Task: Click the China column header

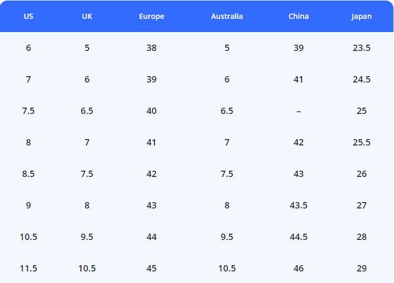Action: (298, 16)
